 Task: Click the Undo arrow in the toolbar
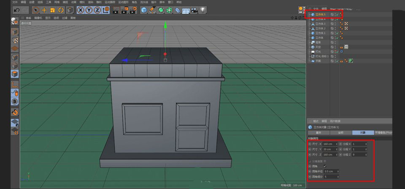(16, 10)
